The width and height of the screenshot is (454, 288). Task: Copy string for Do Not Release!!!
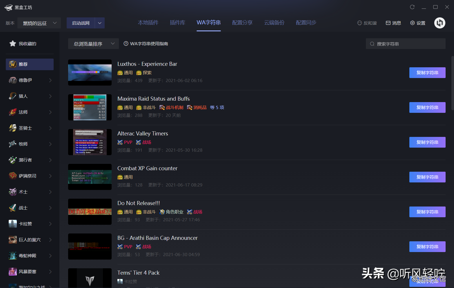click(427, 212)
